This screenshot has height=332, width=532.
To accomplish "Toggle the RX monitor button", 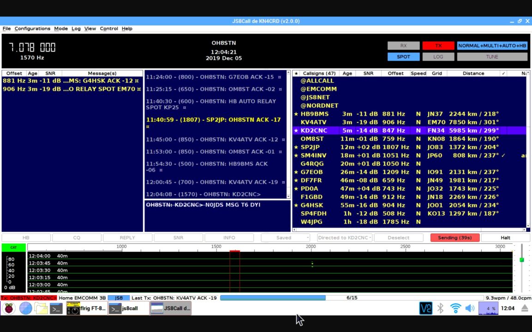I will [x=403, y=46].
